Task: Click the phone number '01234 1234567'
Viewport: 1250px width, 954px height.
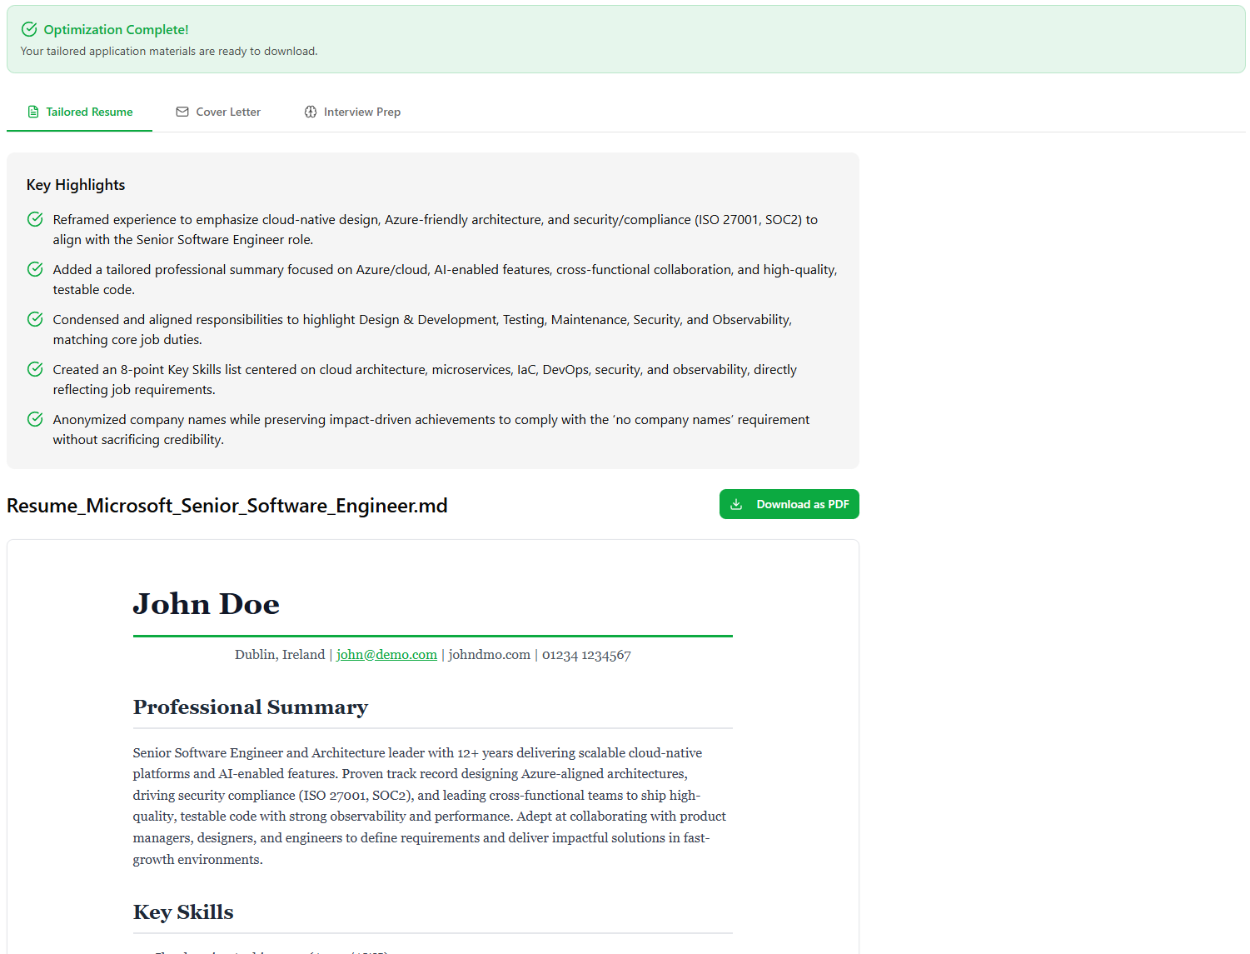Action: pyautogui.click(x=586, y=655)
